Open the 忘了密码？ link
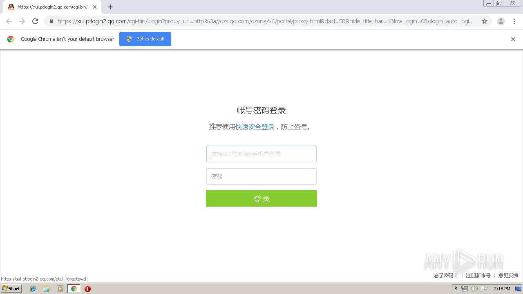This screenshot has width=523, height=294. [446, 276]
